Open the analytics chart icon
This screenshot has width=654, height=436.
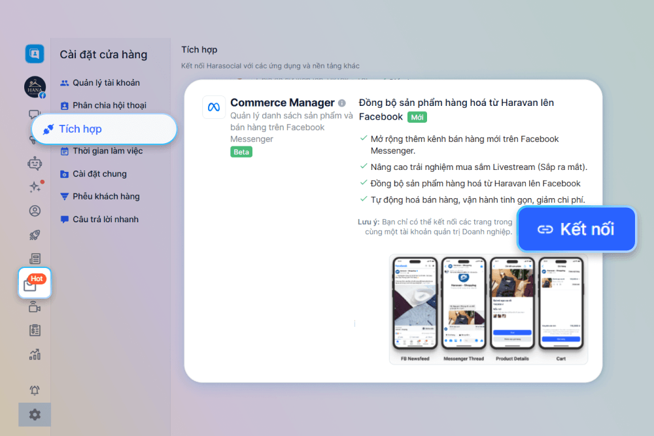(35, 354)
